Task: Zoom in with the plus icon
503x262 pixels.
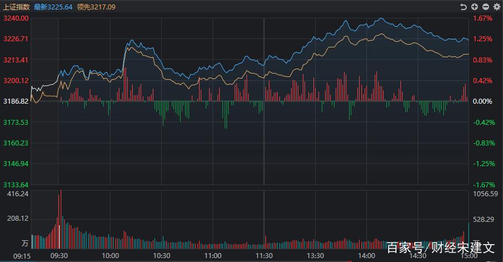Action: click(475, 7)
